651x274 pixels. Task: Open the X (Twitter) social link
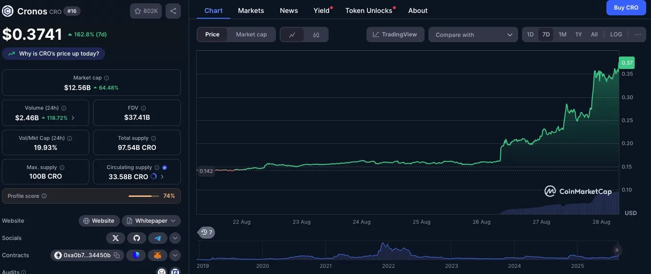point(115,238)
